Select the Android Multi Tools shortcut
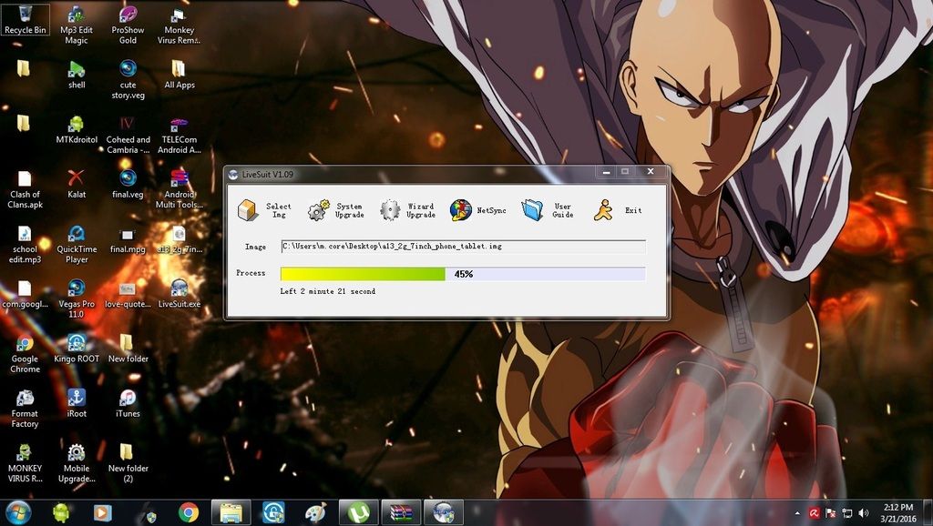Image resolution: width=933 pixels, height=526 pixels. pyautogui.click(x=179, y=189)
